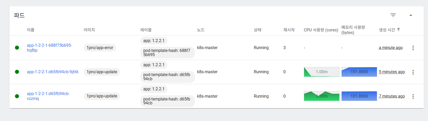The height and width of the screenshot is (121, 428).
Task: Click the 1pro/app-error image chip
Action: click(100, 48)
